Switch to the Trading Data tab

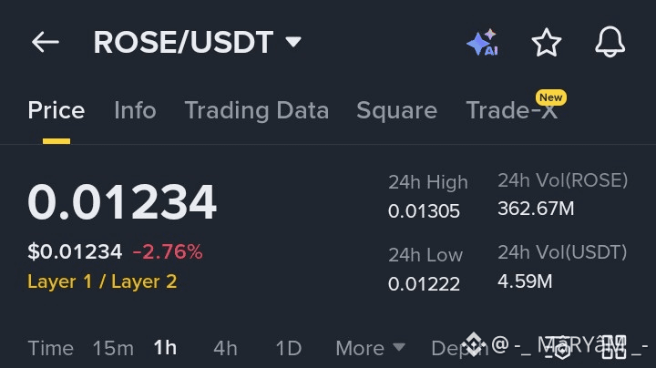coord(256,110)
